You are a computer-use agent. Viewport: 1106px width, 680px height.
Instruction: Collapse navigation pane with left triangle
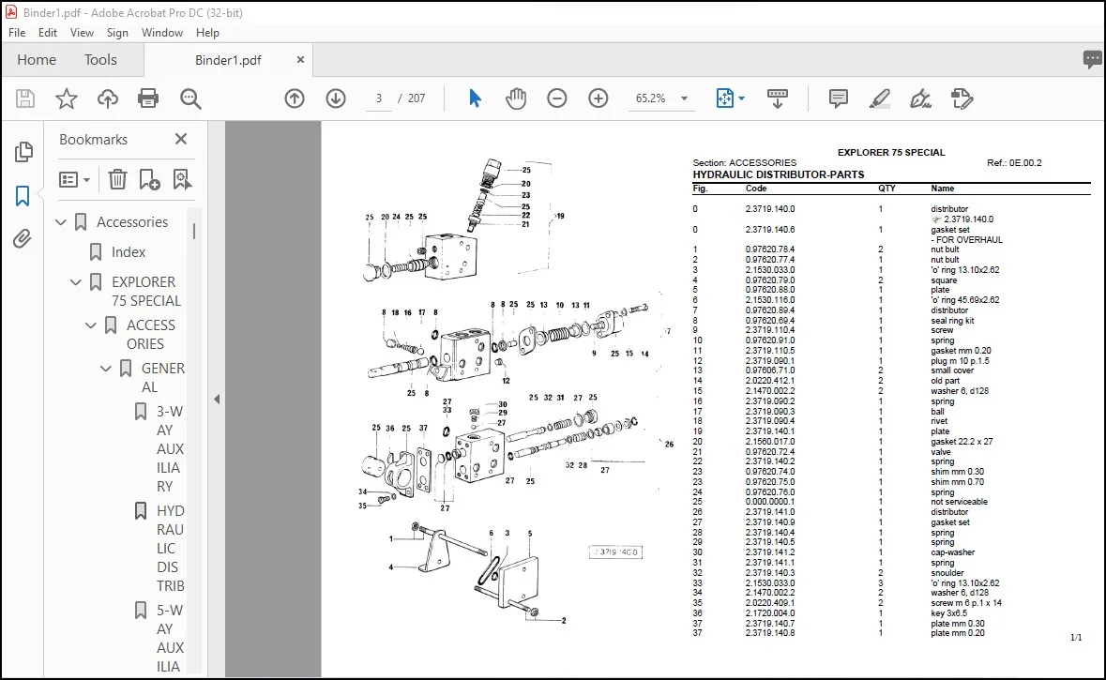point(217,400)
